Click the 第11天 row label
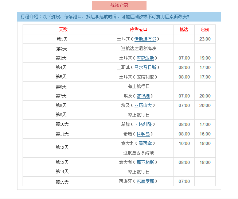238x199 pixels. tap(62, 134)
